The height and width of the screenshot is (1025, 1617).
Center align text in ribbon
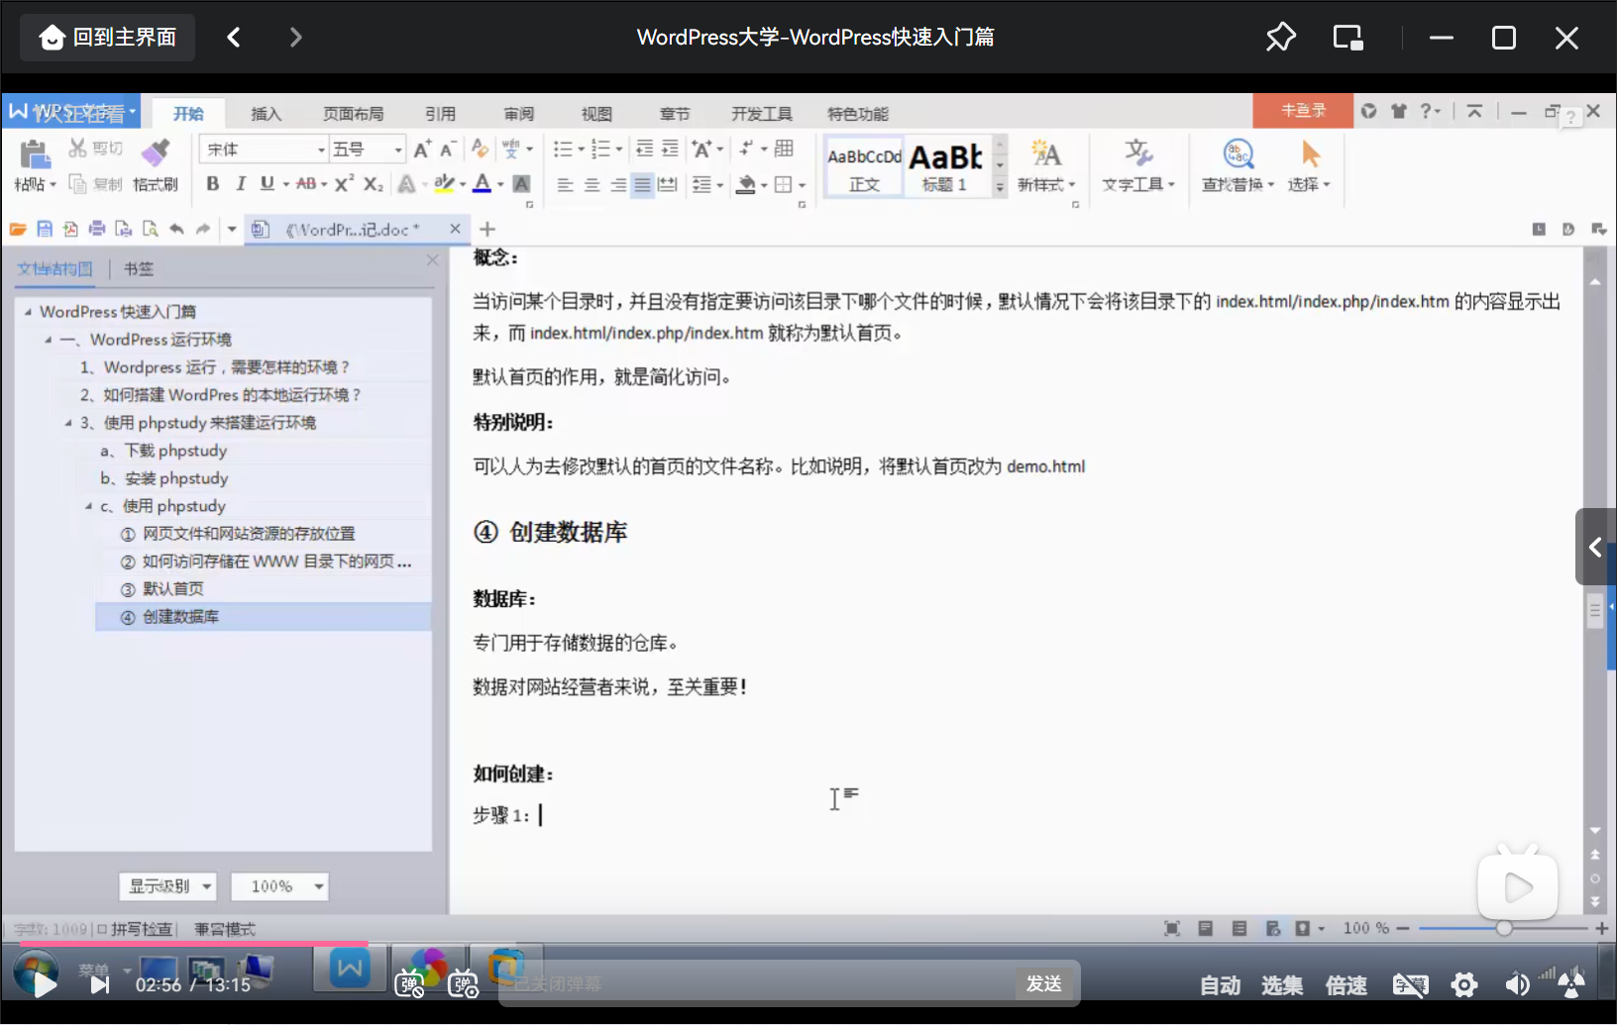[x=592, y=185]
